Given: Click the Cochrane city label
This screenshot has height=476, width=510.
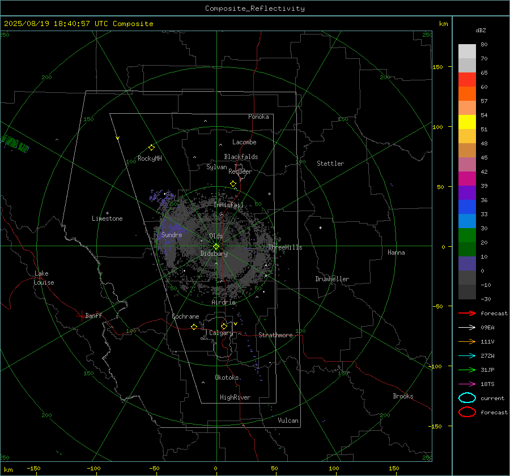Looking at the screenshot, I should (x=185, y=316).
